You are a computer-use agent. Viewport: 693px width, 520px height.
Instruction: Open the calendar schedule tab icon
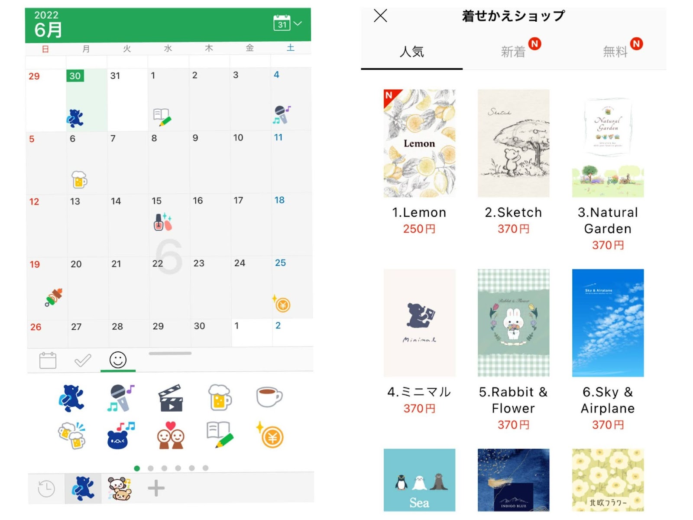click(48, 360)
